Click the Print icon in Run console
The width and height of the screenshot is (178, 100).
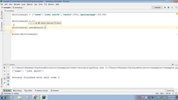8,81
